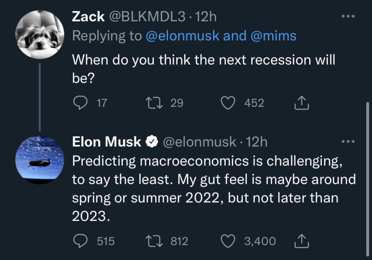The height and width of the screenshot is (260, 372).
Task: Reply to Zack's tweet via comment icon
Action: pyautogui.click(x=80, y=103)
